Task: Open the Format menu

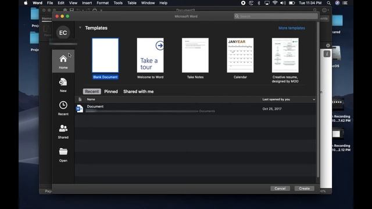Action: 102,3
